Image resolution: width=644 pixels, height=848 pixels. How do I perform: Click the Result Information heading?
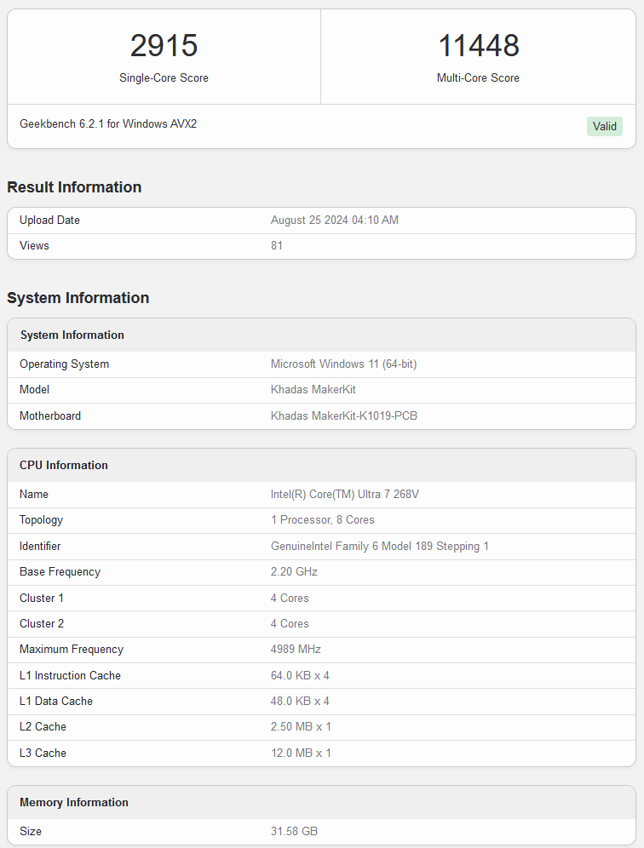(74, 187)
